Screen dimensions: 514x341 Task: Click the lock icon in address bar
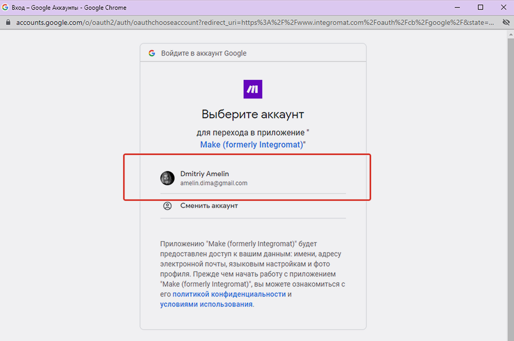pos(8,22)
